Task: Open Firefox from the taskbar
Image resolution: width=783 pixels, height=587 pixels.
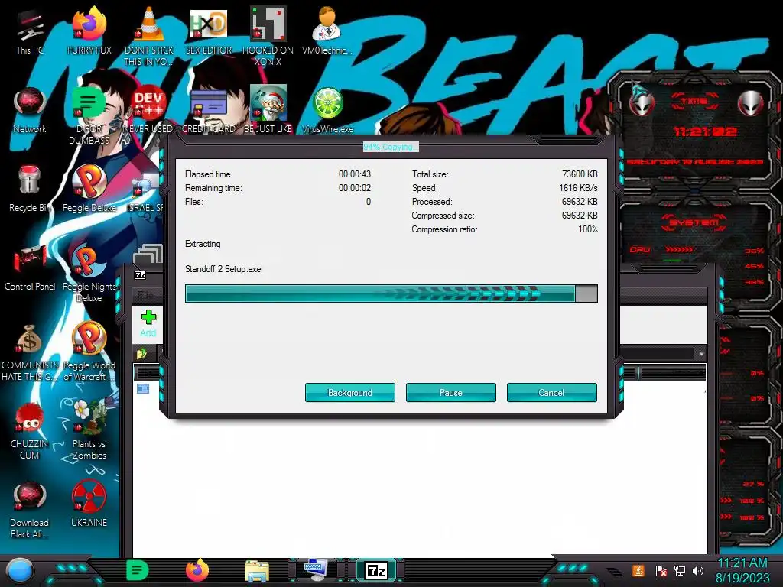Action: tap(197, 570)
